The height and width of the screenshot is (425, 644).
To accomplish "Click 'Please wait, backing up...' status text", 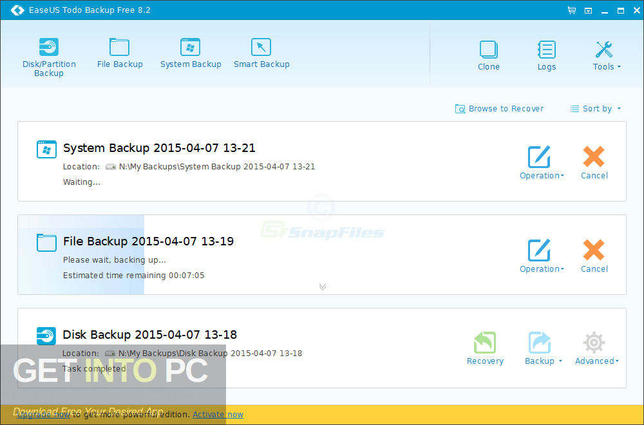I will (114, 260).
